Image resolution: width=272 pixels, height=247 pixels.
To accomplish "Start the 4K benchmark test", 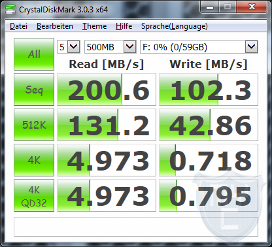I will point(34,160).
